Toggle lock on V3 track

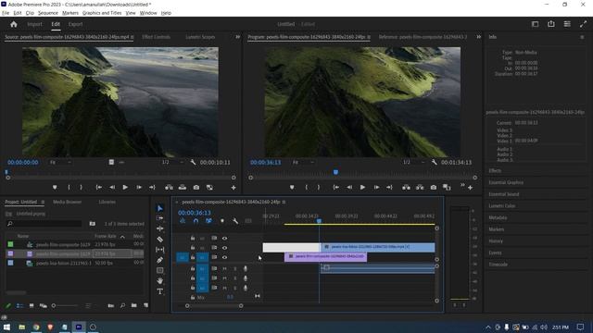click(193, 239)
